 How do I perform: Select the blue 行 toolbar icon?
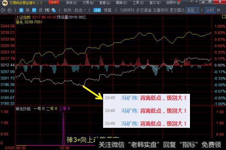pyautogui.click(x=34, y=10)
